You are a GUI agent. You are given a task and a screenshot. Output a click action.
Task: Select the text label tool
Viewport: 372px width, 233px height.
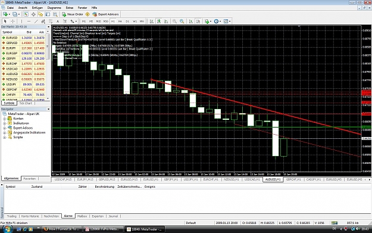(x=65, y=21)
